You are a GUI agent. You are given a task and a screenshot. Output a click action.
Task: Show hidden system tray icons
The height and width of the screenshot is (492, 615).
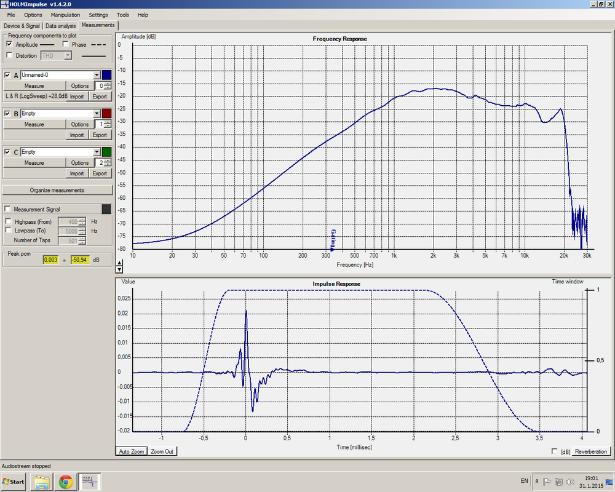pos(537,482)
